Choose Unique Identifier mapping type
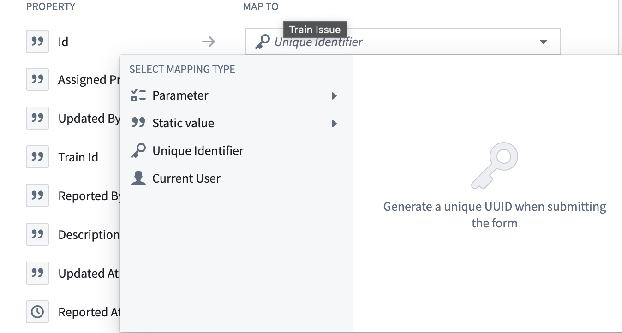 click(x=236, y=151)
